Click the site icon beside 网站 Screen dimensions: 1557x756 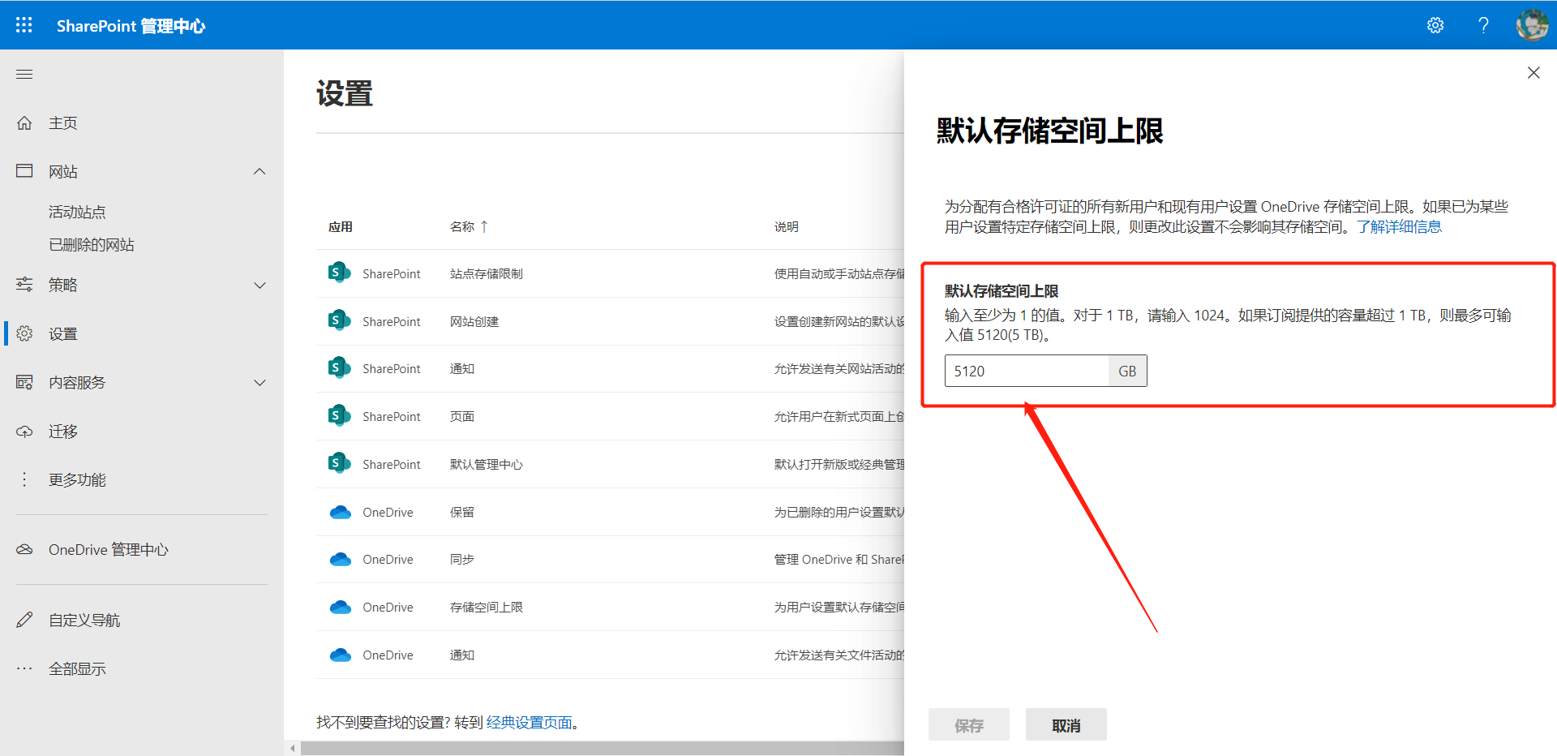pyautogui.click(x=24, y=171)
